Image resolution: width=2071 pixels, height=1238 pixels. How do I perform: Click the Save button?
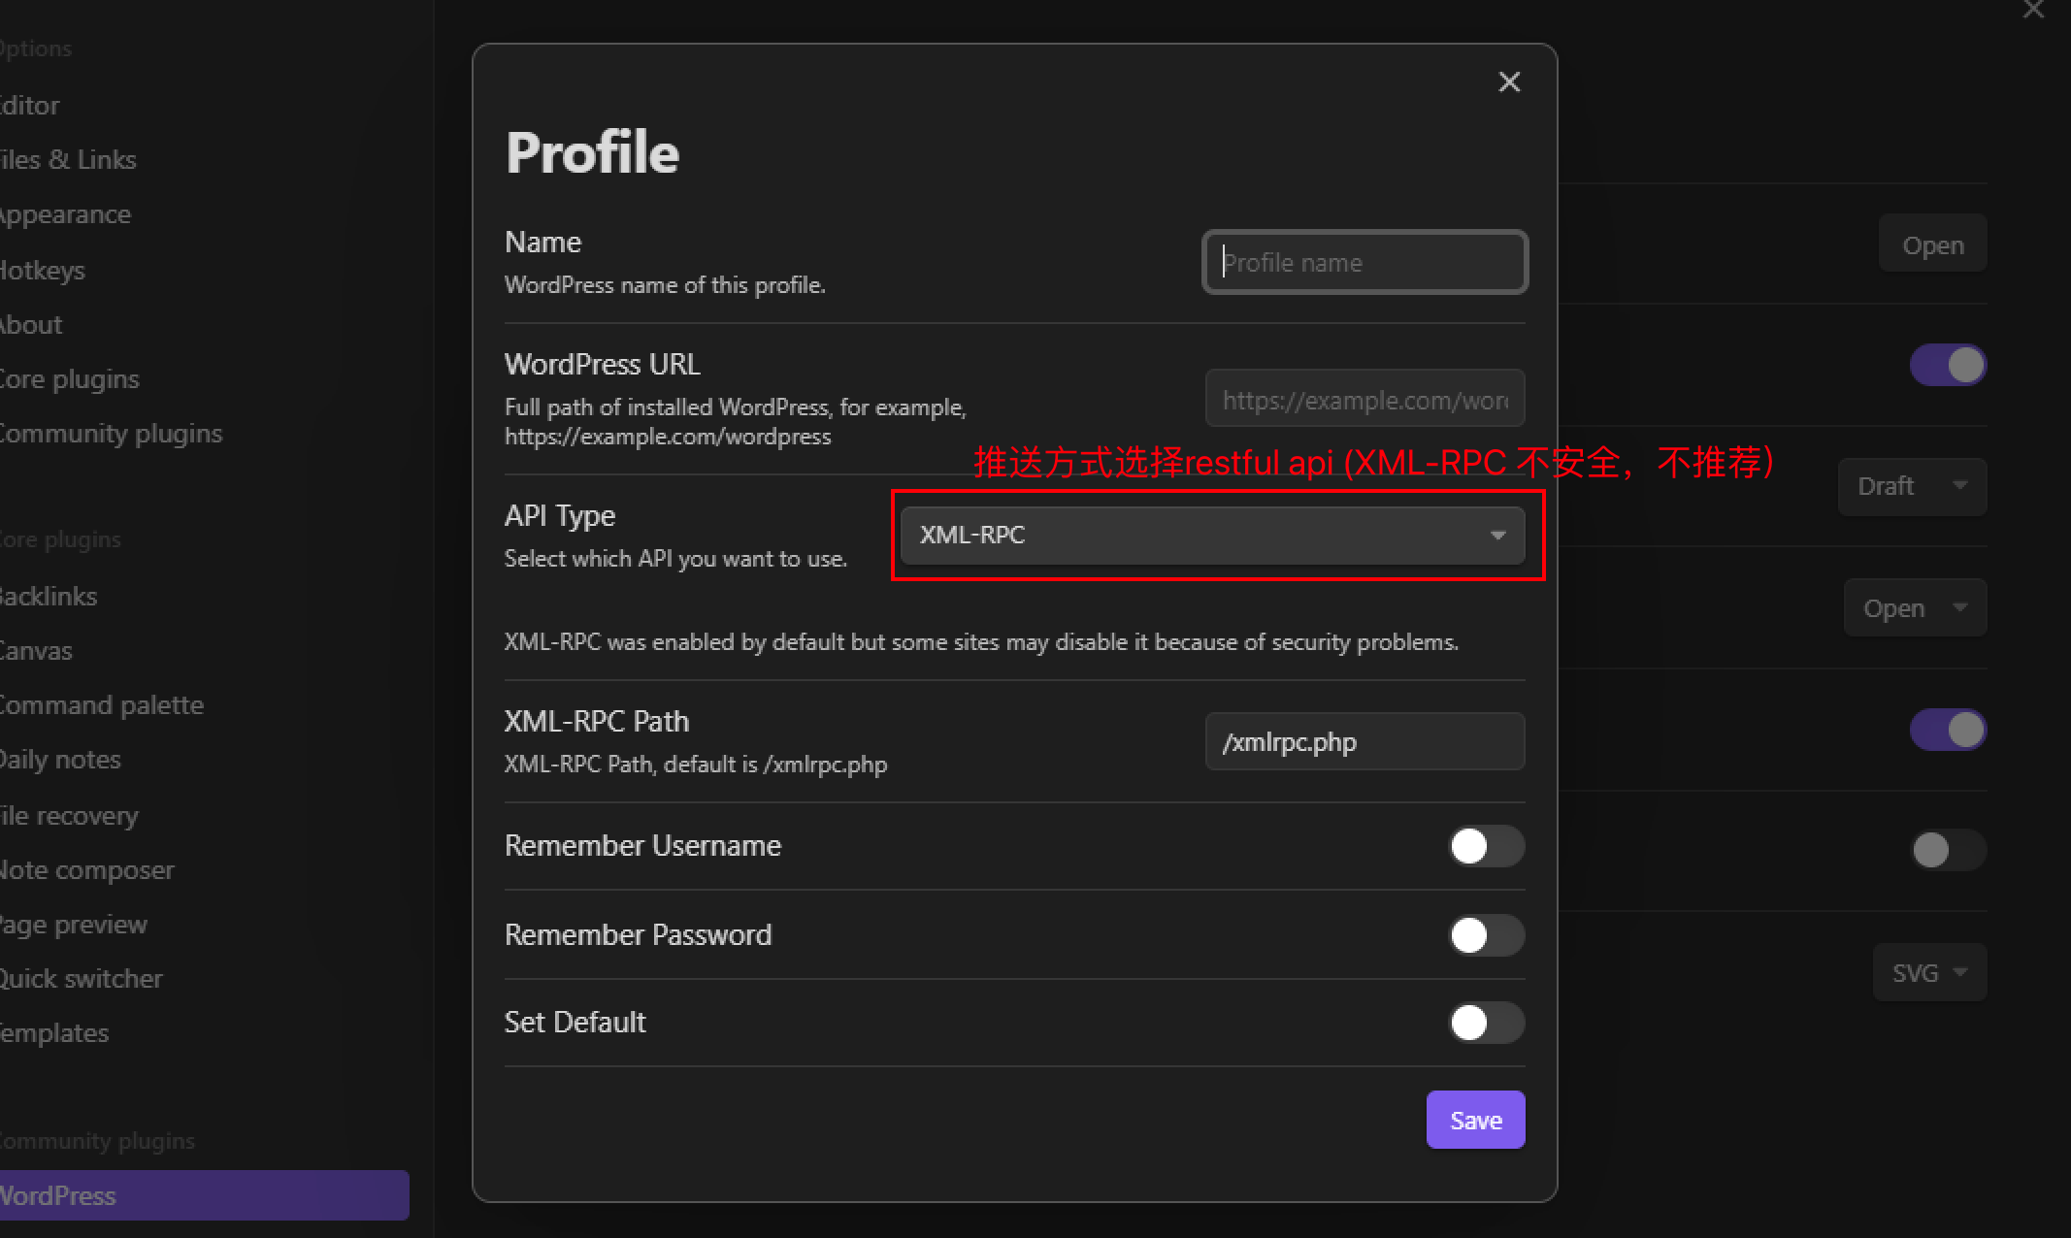coord(1474,1119)
